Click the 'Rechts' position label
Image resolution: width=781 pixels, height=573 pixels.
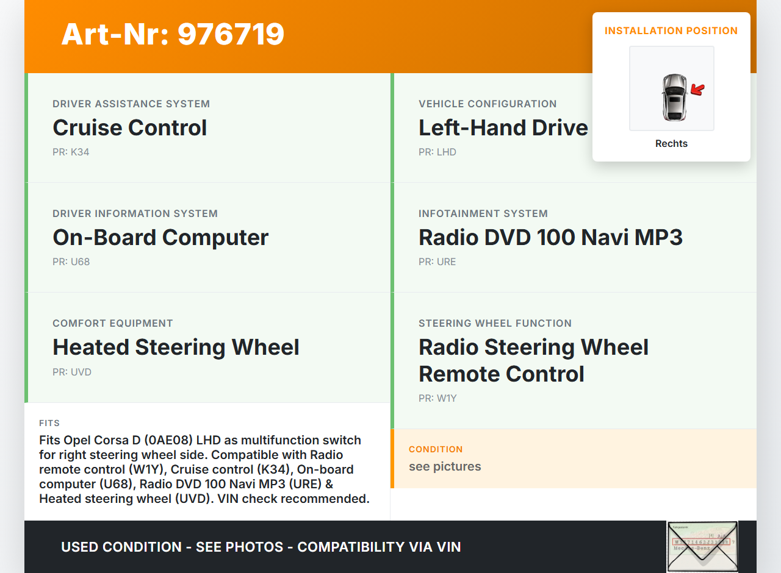(671, 144)
